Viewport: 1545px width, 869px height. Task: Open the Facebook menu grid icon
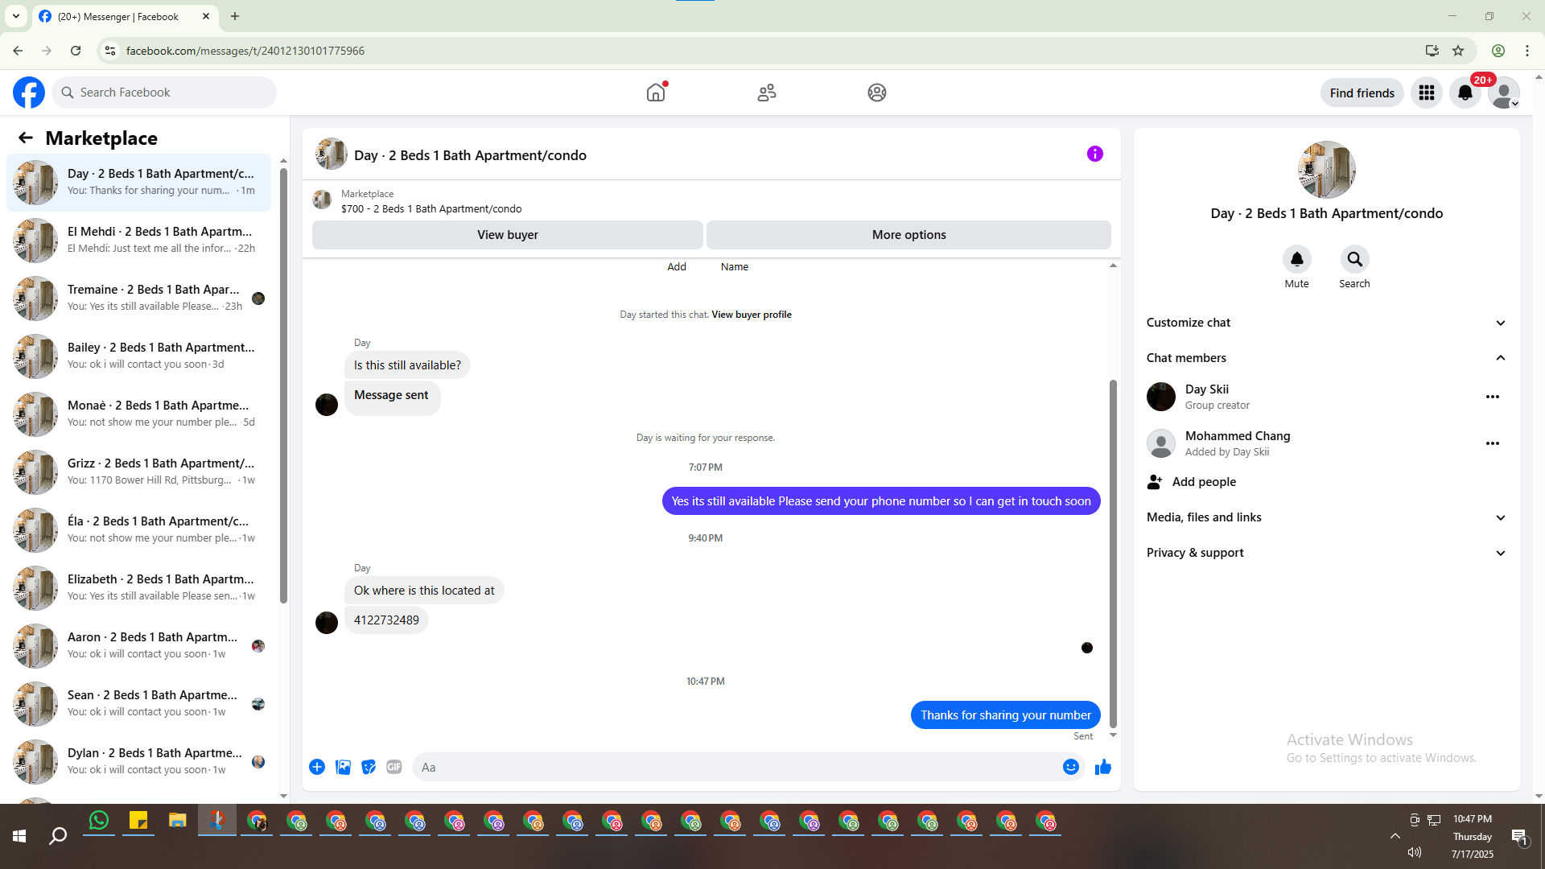[1427, 93]
